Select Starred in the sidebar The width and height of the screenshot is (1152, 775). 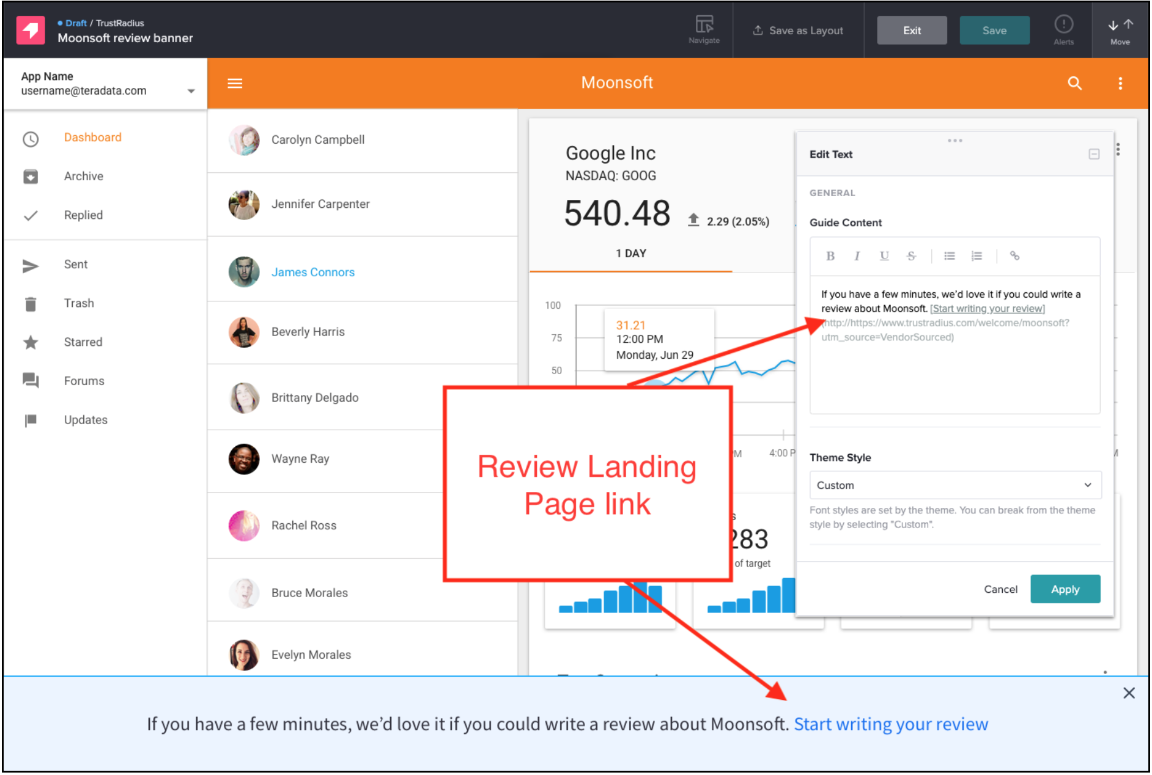coord(83,342)
